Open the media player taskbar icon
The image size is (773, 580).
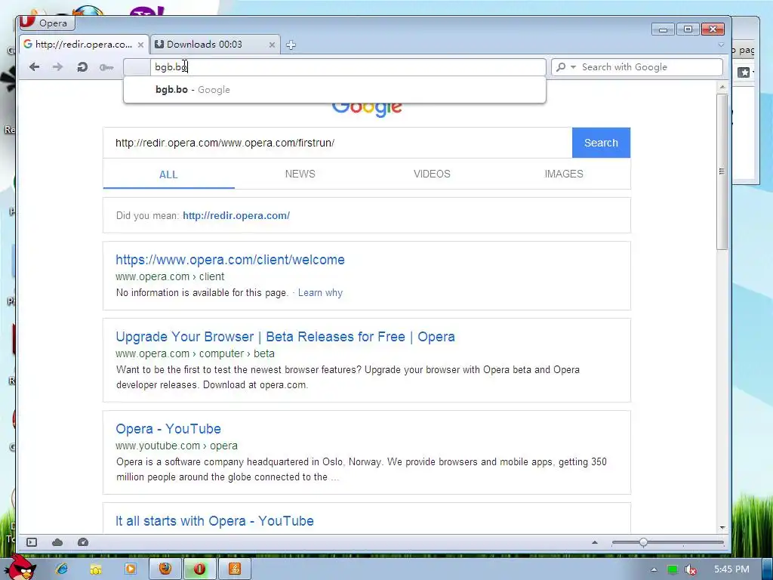tap(131, 569)
